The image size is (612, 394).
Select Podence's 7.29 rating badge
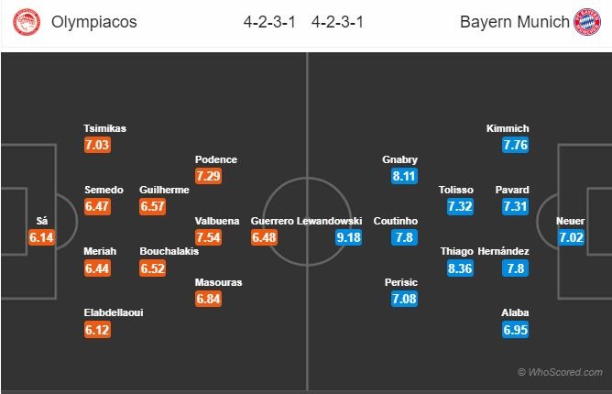208,176
